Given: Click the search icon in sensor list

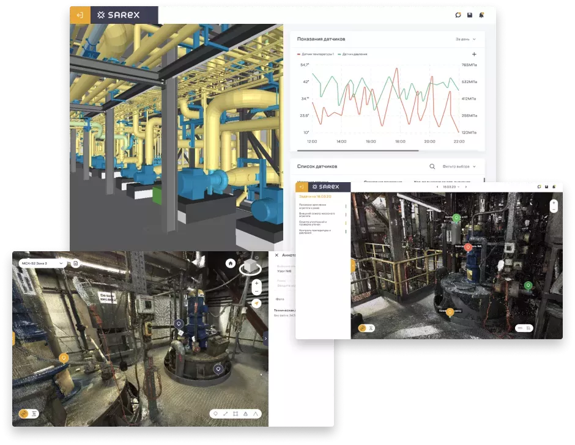Looking at the screenshot, I should pyautogui.click(x=432, y=166).
